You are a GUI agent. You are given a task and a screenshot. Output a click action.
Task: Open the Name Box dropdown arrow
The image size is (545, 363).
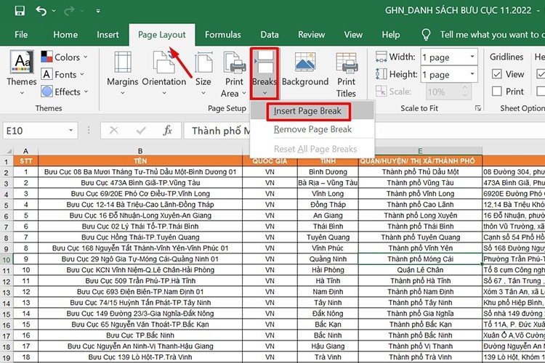coord(70,131)
